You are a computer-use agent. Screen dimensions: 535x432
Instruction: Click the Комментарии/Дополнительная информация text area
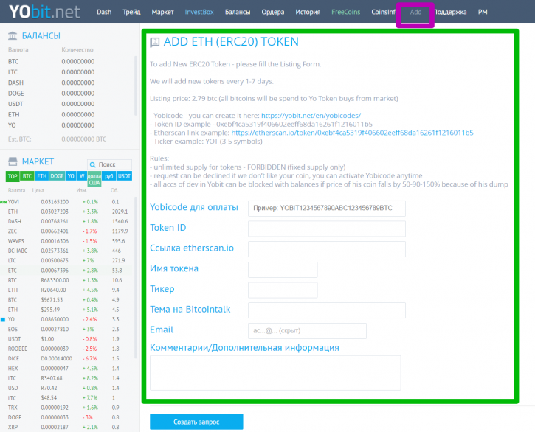pos(275,373)
